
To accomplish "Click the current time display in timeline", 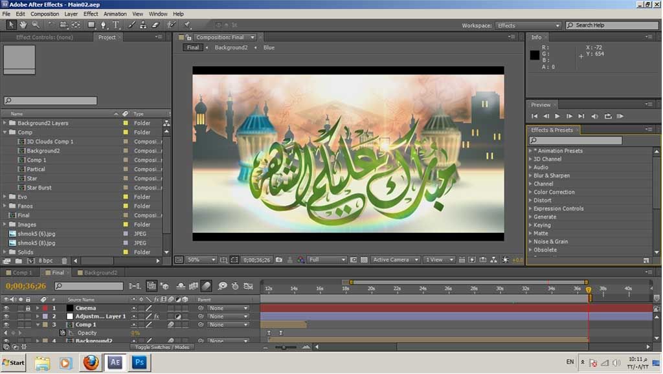I will tap(26, 286).
